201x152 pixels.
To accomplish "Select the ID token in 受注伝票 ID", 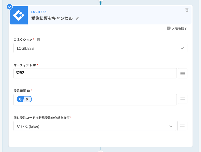I will (24, 99).
